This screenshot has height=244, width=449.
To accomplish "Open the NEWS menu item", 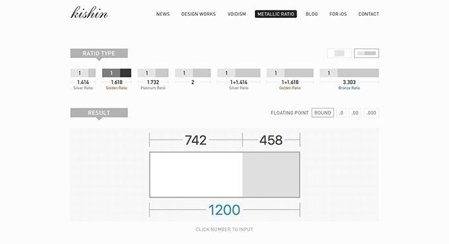I will point(163,14).
